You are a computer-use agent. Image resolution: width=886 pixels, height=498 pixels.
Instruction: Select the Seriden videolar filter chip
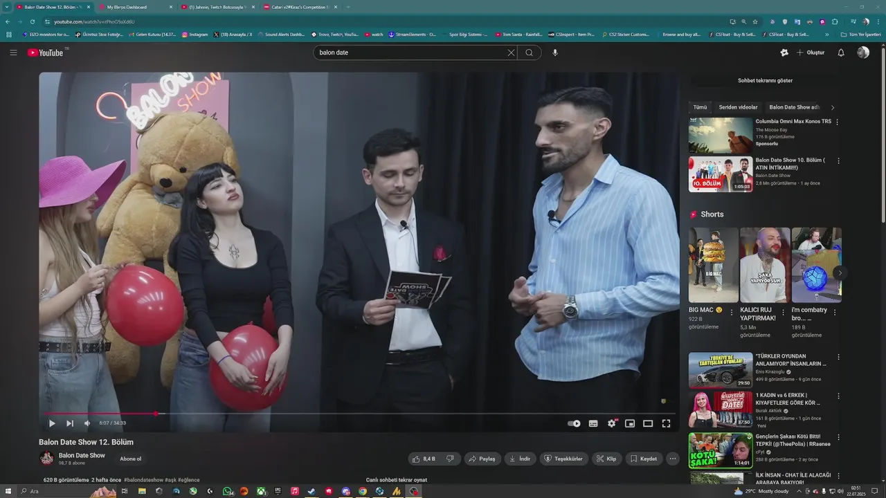(738, 107)
